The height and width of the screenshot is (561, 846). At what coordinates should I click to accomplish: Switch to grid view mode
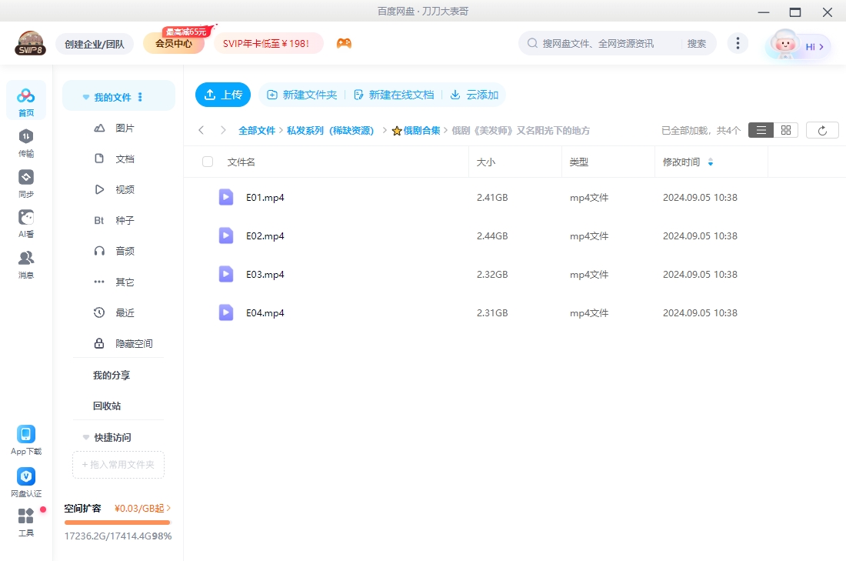pyautogui.click(x=785, y=129)
